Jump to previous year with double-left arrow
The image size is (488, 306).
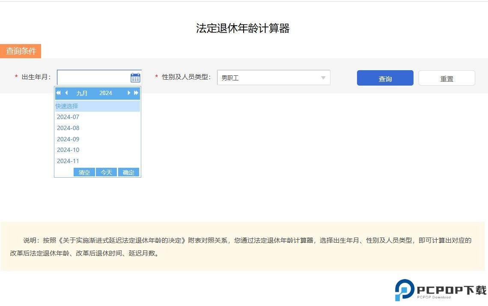coord(58,93)
